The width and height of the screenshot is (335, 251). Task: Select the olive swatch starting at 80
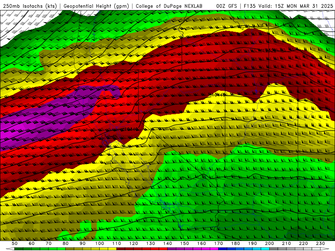tap(70, 248)
